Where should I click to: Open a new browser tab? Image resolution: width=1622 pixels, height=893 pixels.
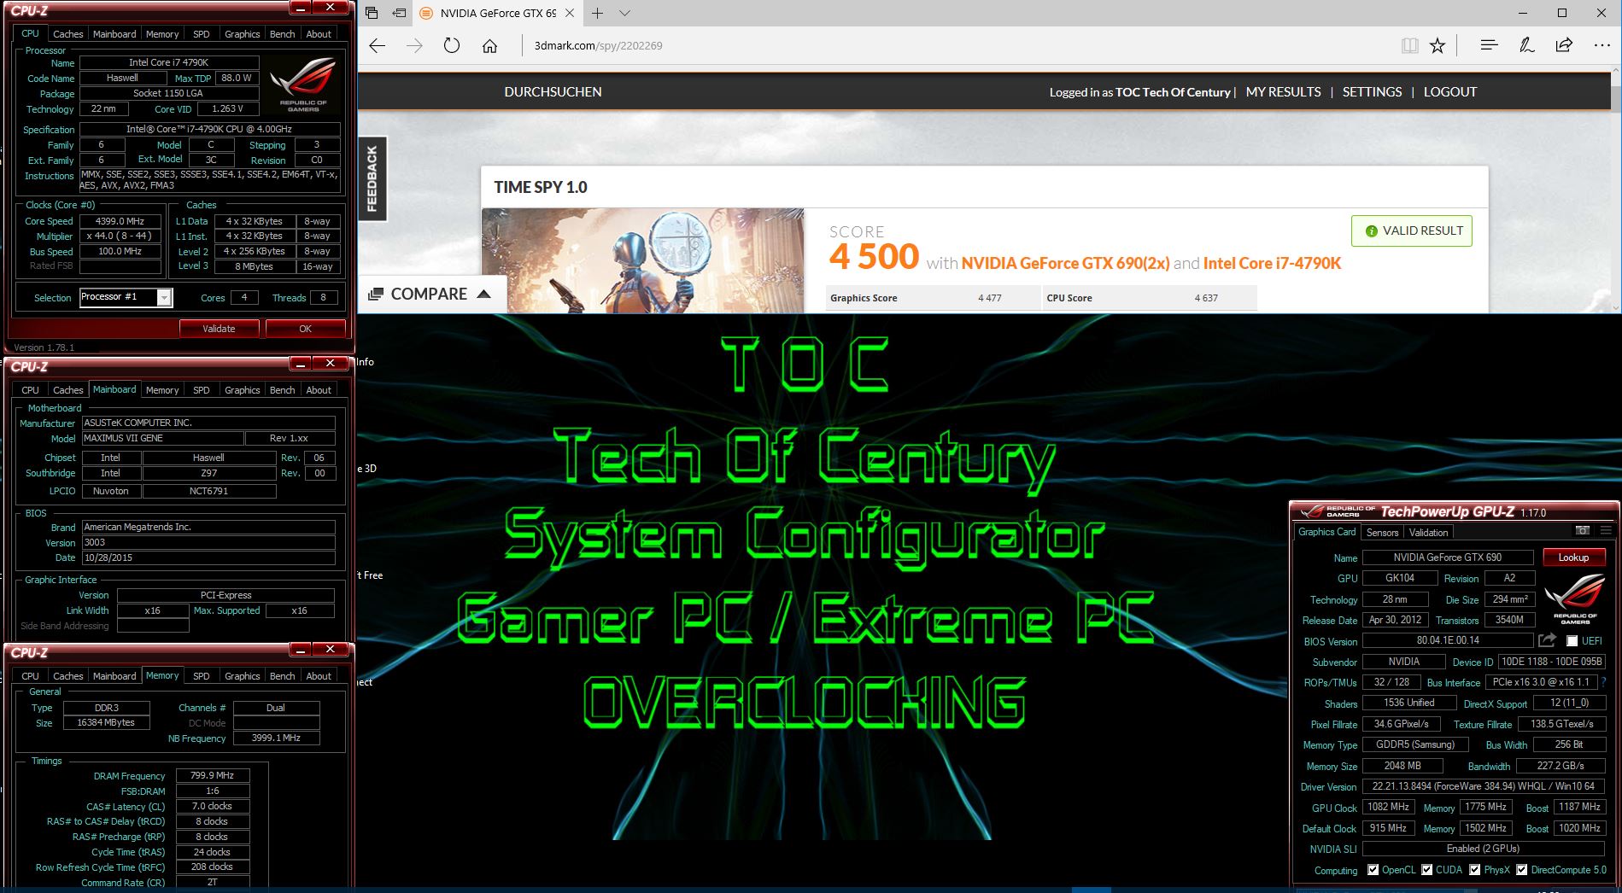pyautogui.click(x=597, y=13)
